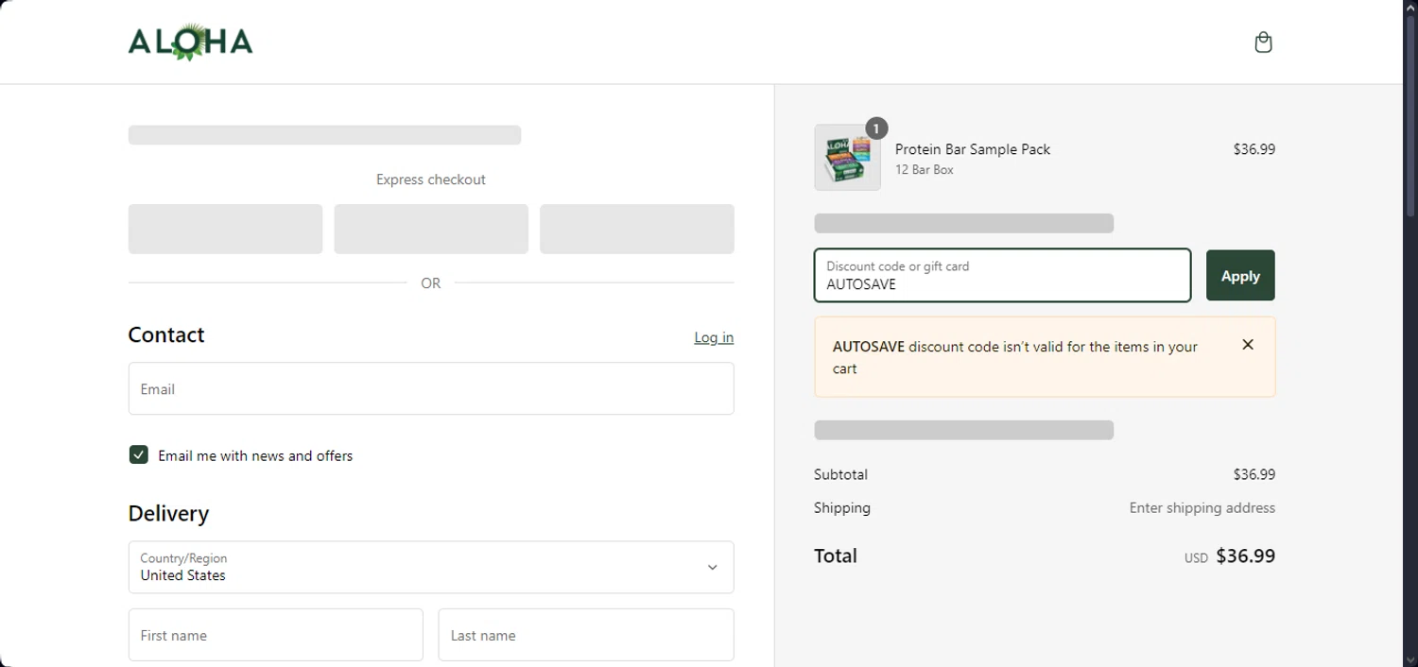Image resolution: width=1418 pixels, height=667 pixels.
Task: Dismiss the AUTOSAVE invalid code message
Action: tap(1248, 345)
